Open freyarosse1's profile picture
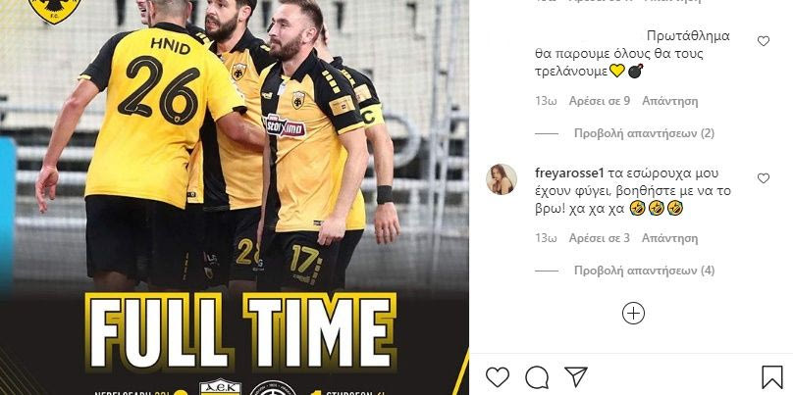The image size is (793, 395). [502, 179]
